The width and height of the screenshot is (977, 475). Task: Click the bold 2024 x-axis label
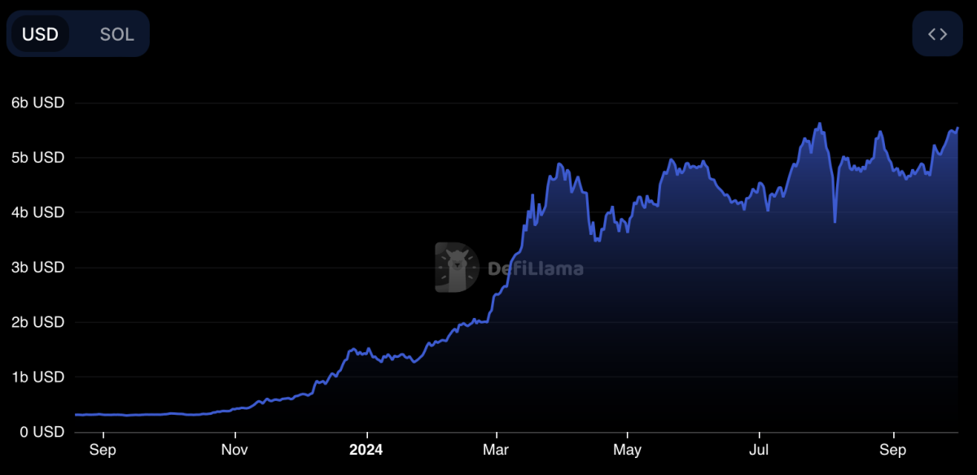[x=366, y=450]
